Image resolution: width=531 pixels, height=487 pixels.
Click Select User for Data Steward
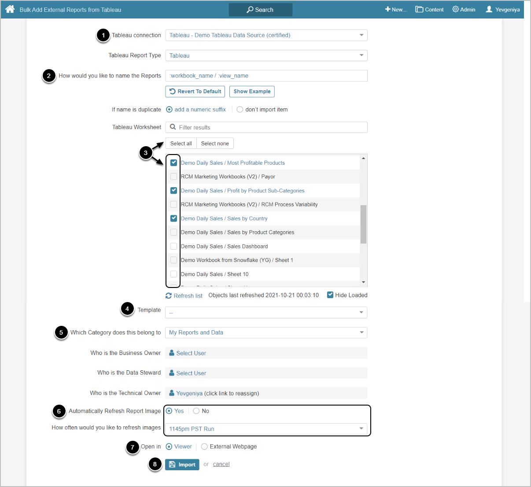pos(191,373)
